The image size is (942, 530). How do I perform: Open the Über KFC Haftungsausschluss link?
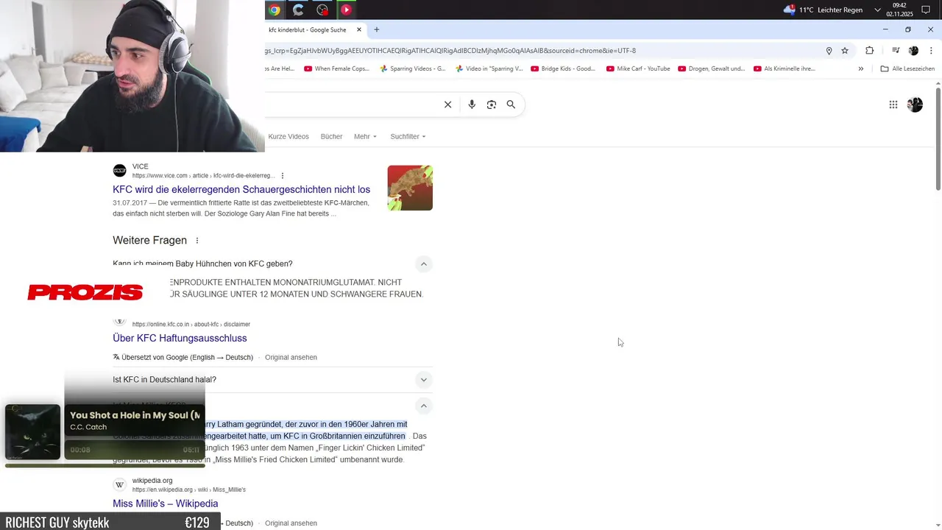pyautogui.click(x=180, y=338)
